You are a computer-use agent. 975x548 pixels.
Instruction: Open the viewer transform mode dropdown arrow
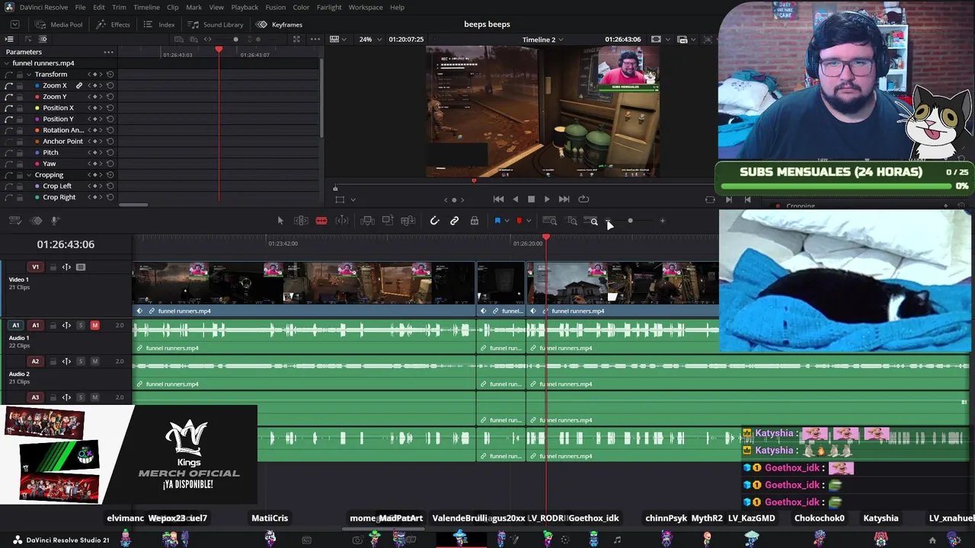click(x=353, y=199)
